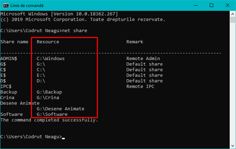Click 'The command completed successfully' message
This screenshot has height=149, width=236.
coord(49,120)
